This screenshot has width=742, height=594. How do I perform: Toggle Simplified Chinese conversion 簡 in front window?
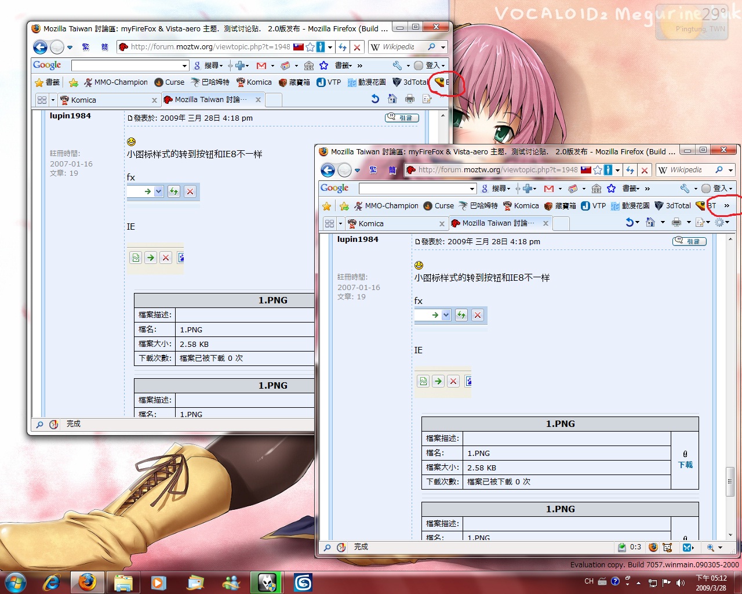coord(392,170)
